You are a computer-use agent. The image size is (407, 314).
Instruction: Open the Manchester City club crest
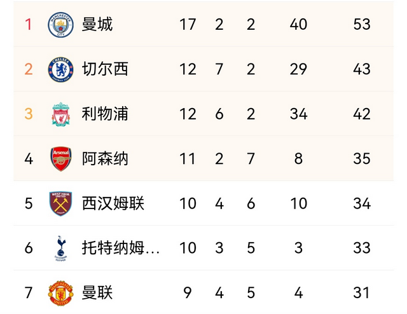tap(61, 25)
